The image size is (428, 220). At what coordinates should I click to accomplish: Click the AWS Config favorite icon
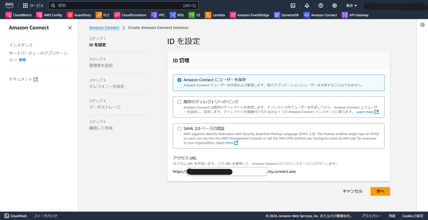pyautogui.click(x=39, y=15)
